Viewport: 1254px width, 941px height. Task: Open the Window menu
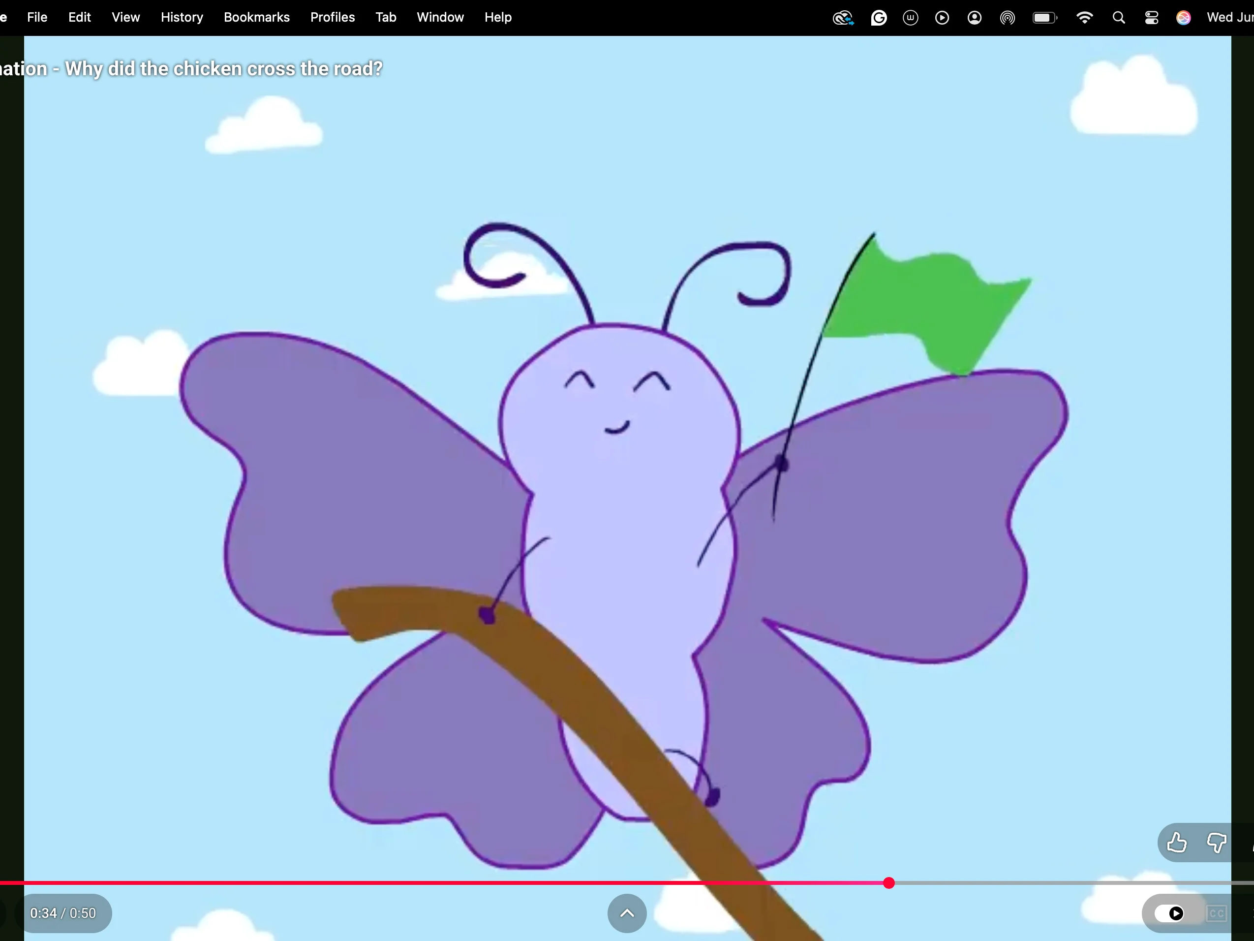coord(440,17)
